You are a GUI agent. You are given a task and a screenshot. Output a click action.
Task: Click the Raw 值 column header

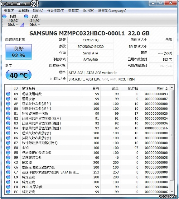coord(155,88)
